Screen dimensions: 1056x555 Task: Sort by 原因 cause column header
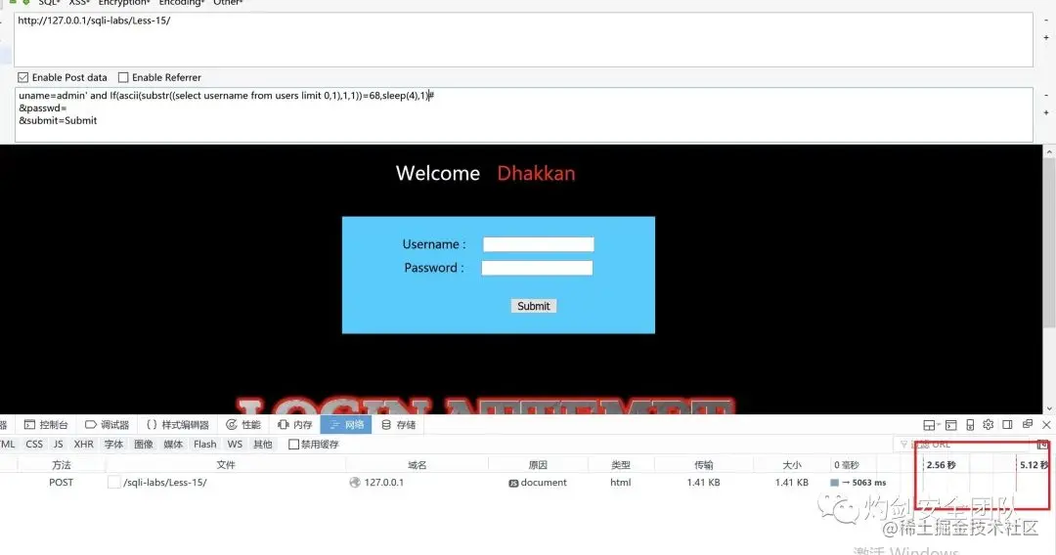[538, 465]
